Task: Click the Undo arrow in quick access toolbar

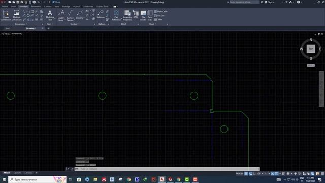Action: [39, 2]
